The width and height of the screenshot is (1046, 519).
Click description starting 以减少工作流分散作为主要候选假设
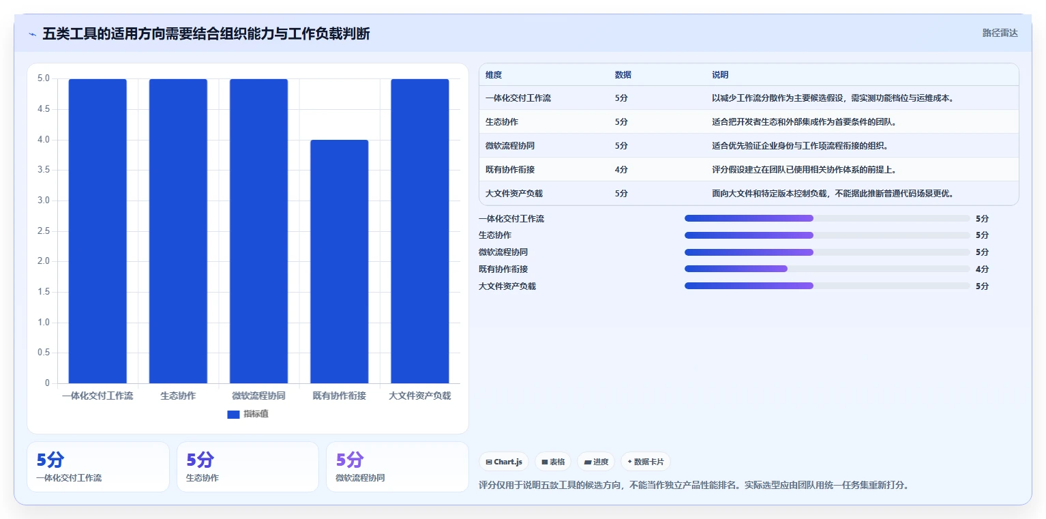pyautogui.click(x=833, y=98)
